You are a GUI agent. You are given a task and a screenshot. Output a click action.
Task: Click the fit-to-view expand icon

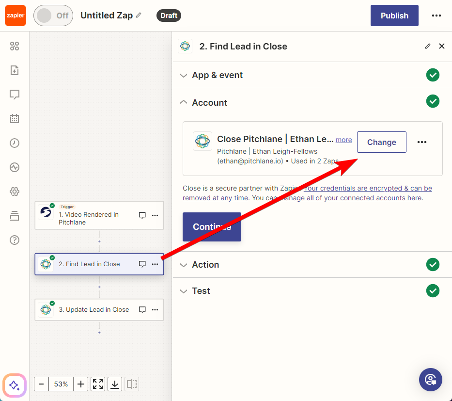coord(98,384)
